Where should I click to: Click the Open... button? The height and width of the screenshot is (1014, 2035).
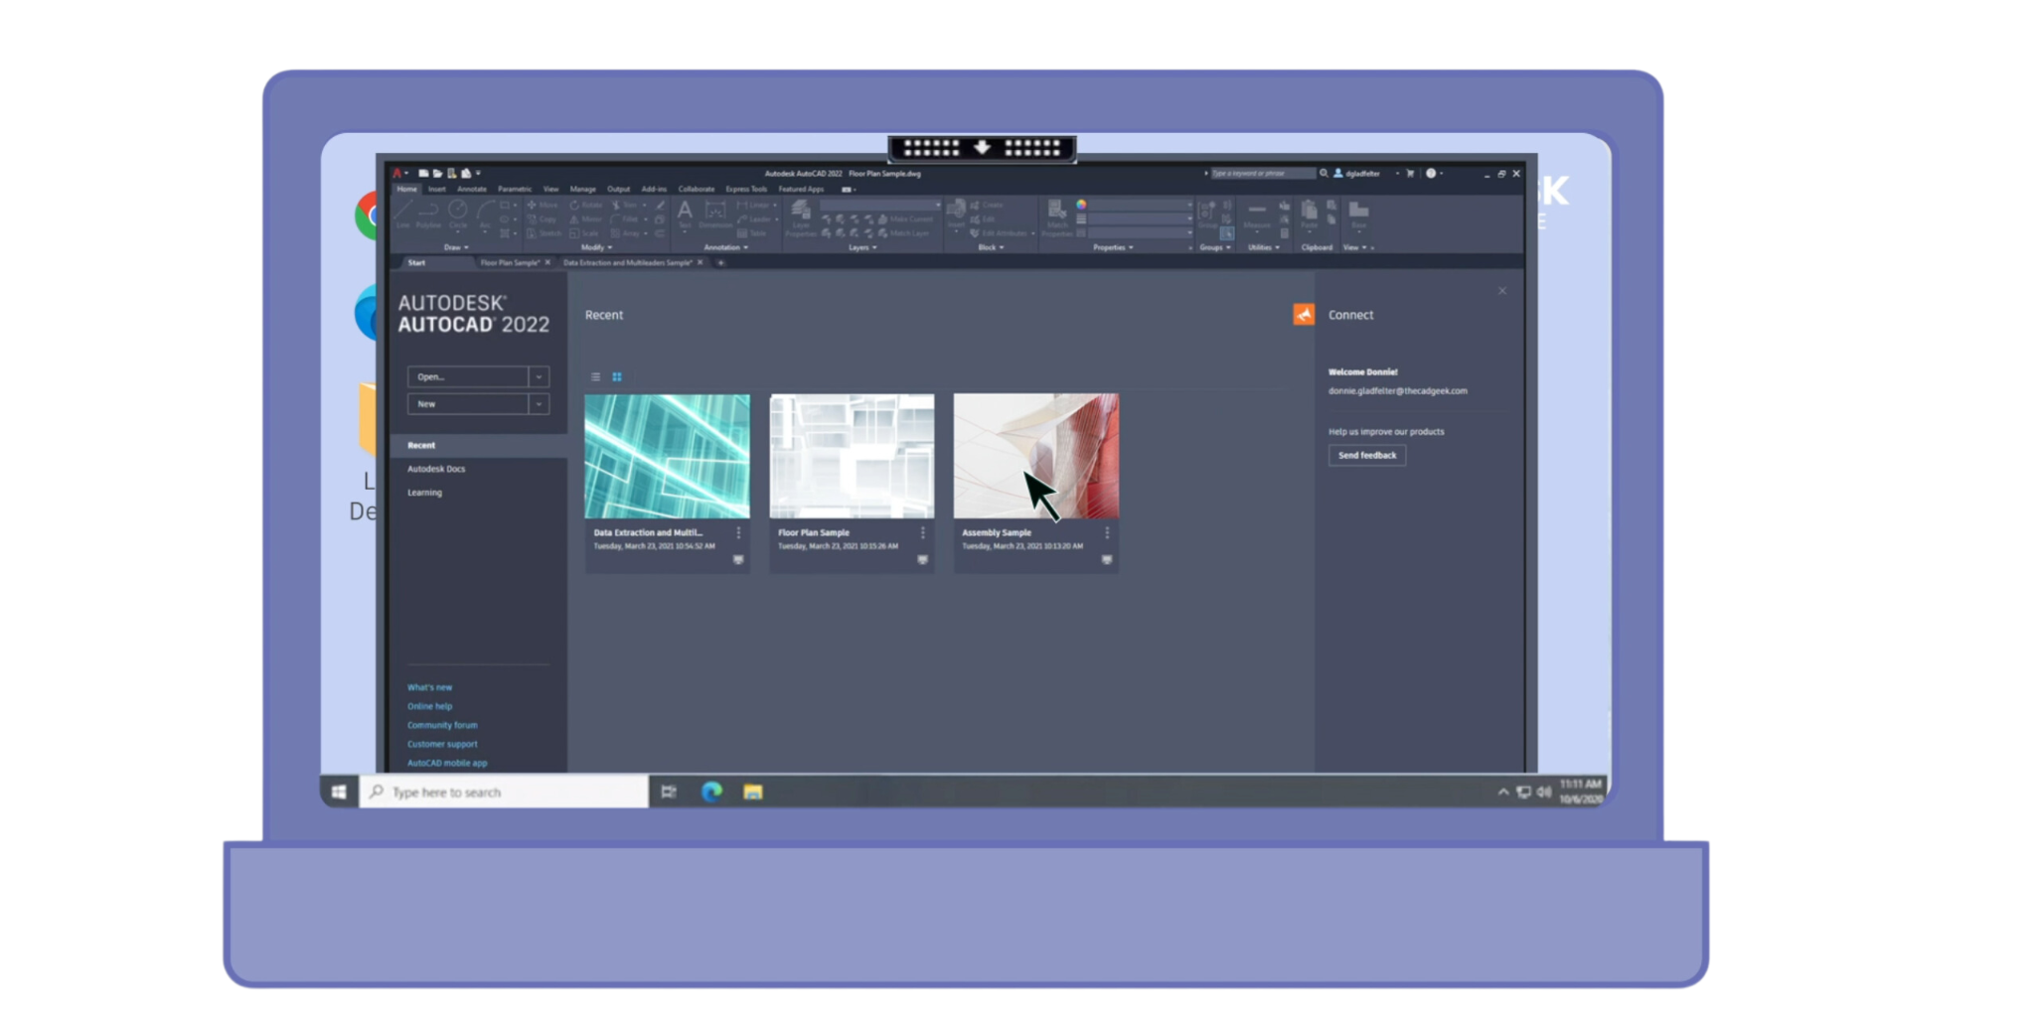468,377
